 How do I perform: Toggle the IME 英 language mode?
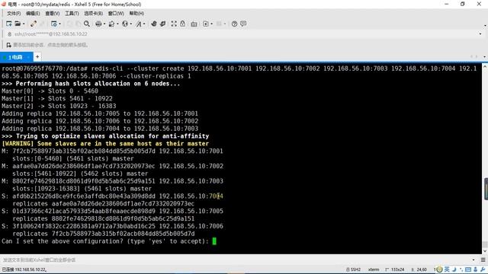pyautogui.click(x=447, y=269)
